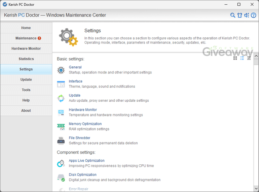Click the shirt-shaped skin icon
259x192 pixels.
(239, 15)
